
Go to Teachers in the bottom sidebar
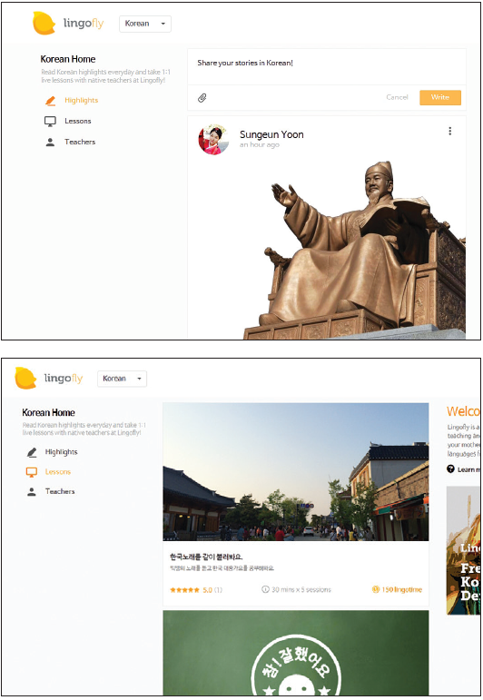[60, 491]
